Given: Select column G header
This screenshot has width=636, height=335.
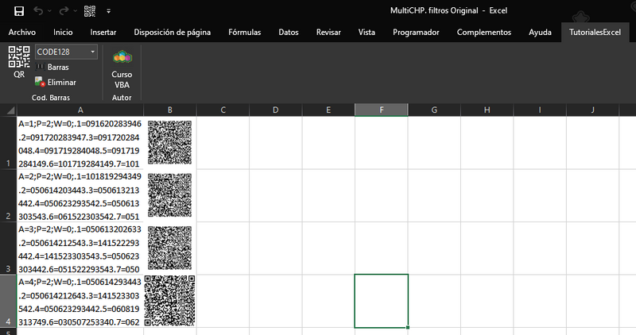Looking at the screenshot, I should click(x=434, y=110).
